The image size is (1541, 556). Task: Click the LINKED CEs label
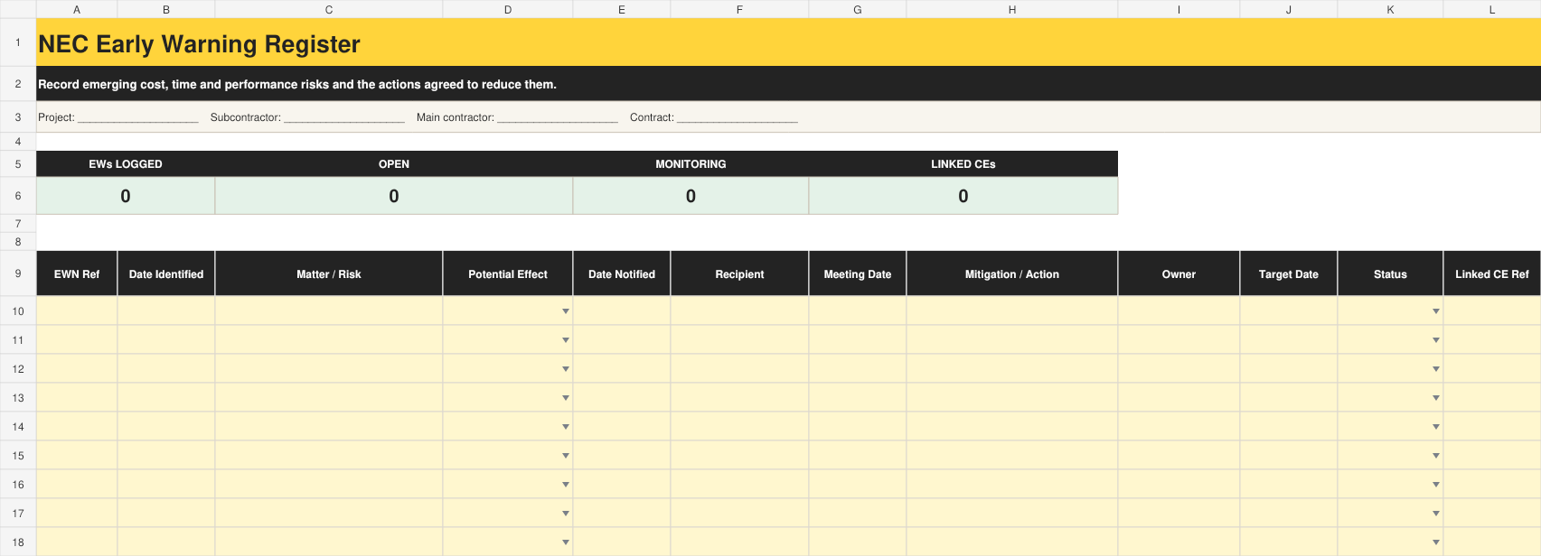tap(963, 164)
